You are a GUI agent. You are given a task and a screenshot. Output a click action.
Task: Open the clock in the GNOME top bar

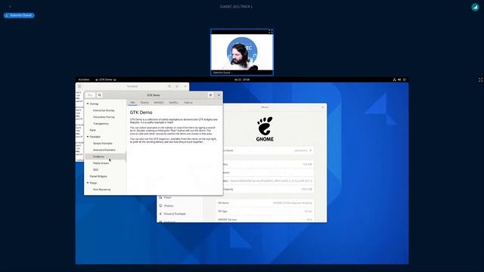point(242,79)
